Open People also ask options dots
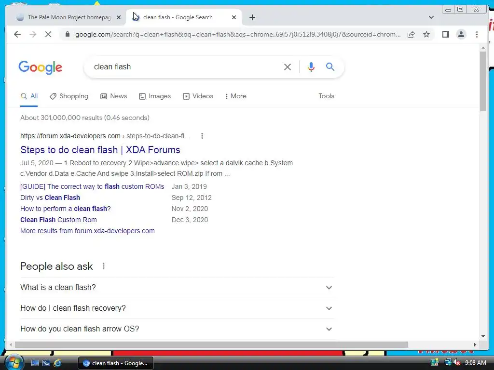 [104, 266]
